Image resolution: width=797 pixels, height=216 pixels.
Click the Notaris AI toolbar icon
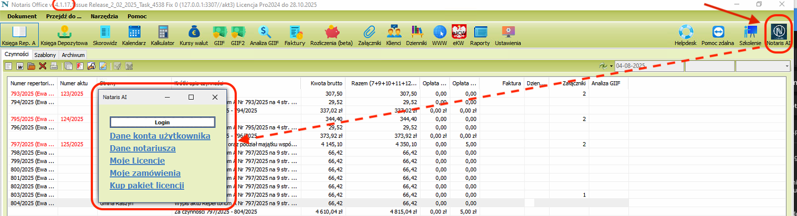coord(779,35)
